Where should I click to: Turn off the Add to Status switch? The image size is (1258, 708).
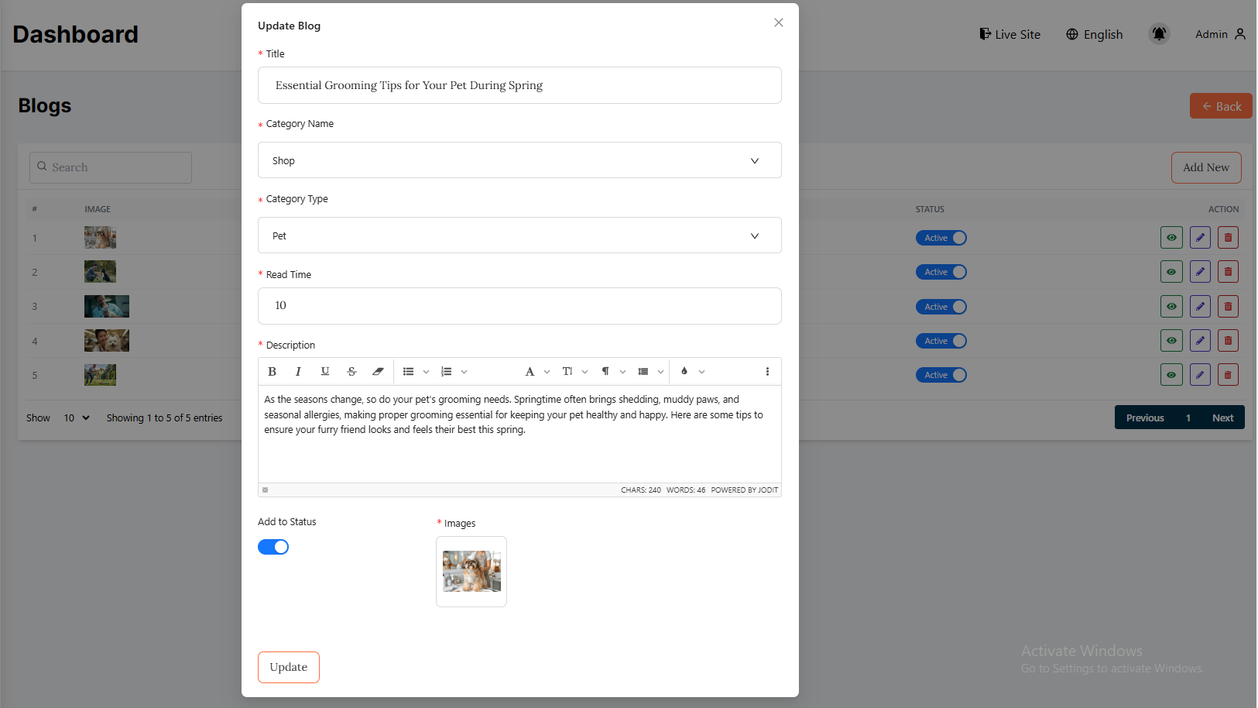click(x=273, y=547)
